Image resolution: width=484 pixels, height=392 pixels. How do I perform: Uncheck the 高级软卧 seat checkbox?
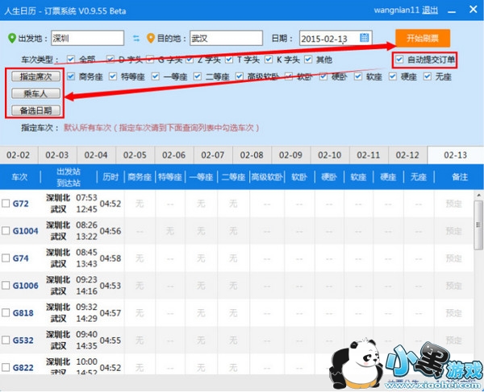(x=240, y=76)
